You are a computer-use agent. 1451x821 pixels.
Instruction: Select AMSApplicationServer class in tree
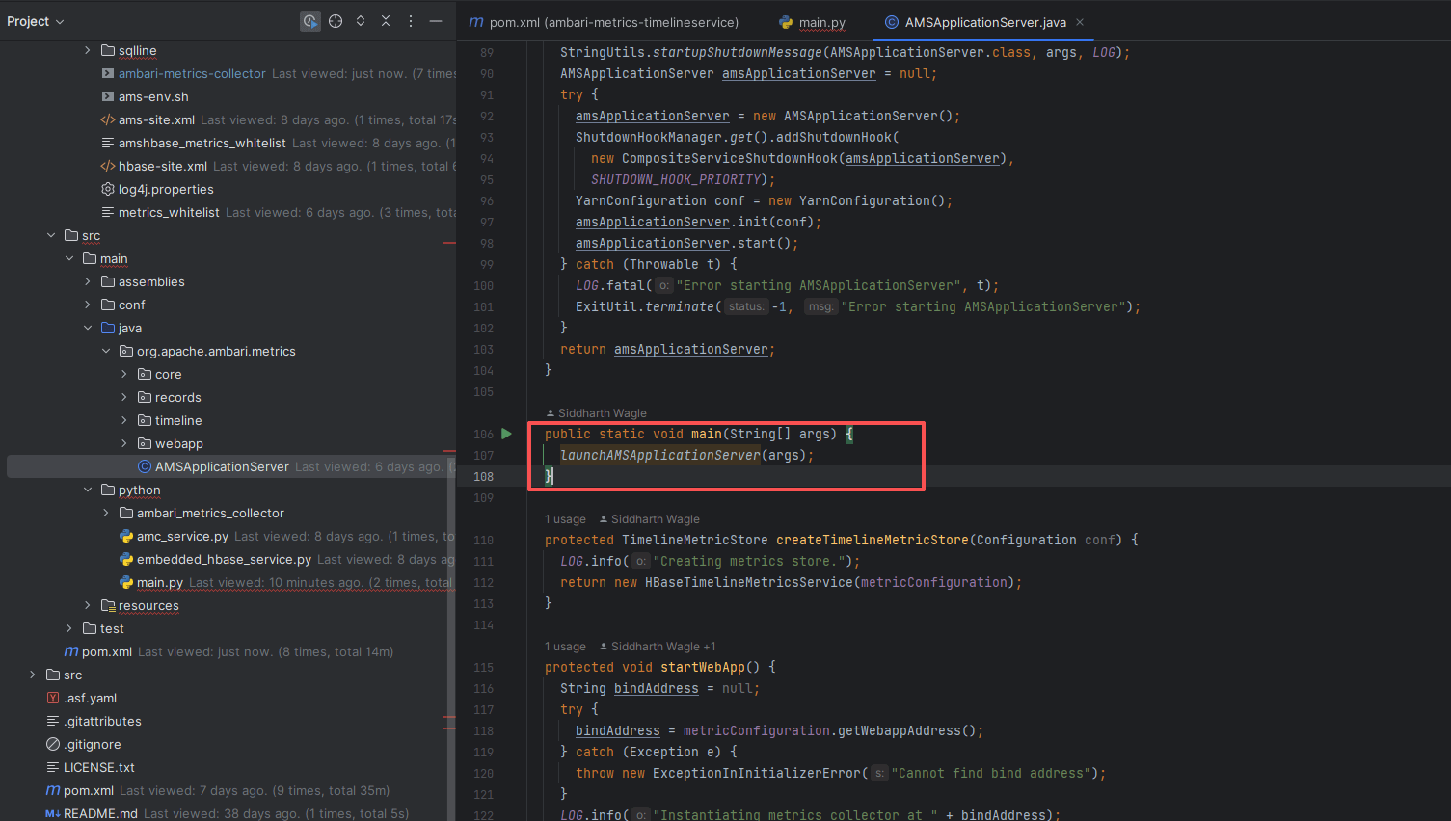pos(222,466)
